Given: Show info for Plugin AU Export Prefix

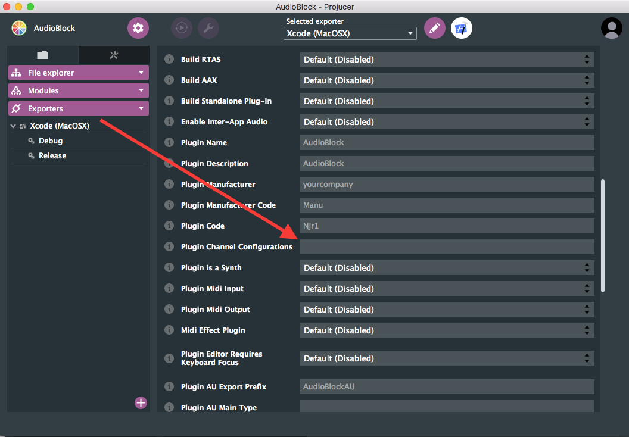Looking at the screenshot, I should point(169,386).
